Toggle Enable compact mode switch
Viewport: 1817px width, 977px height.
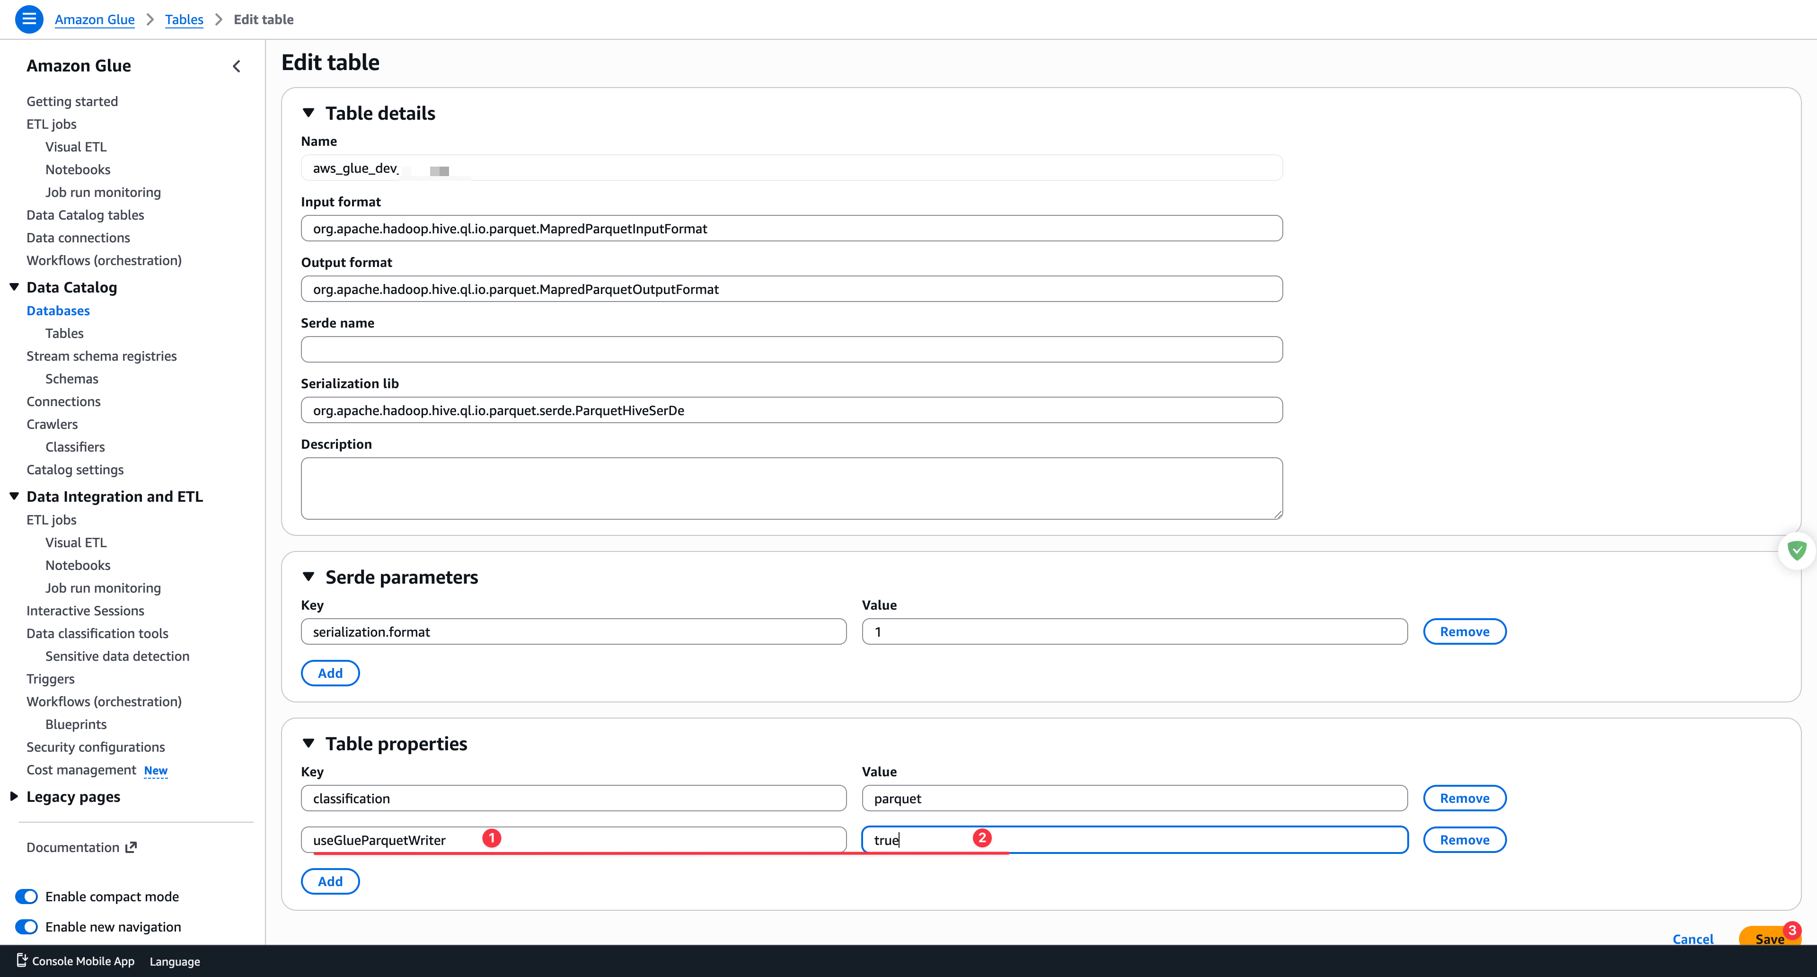27,897
